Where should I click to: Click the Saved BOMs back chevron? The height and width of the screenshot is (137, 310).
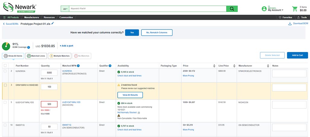point(4,24)
